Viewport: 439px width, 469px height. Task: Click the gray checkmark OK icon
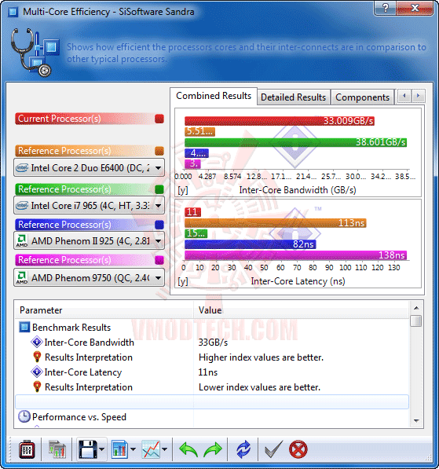pos(273,449)
